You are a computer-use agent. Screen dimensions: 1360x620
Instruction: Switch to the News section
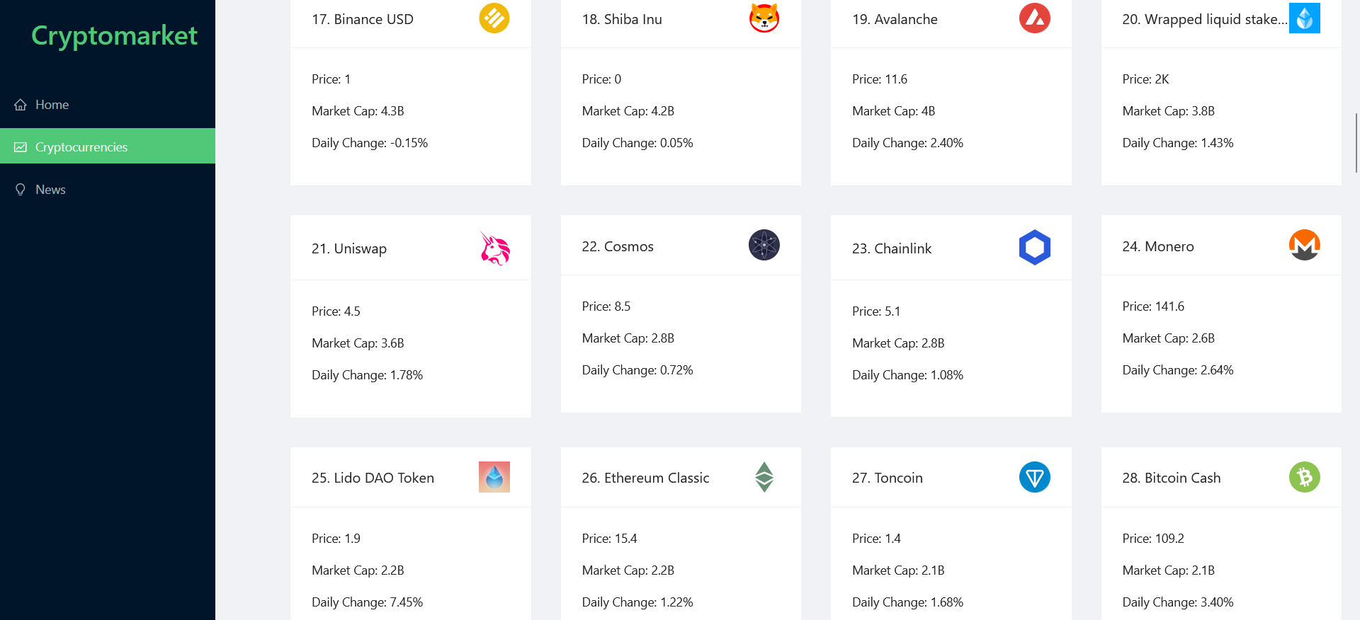50,189
